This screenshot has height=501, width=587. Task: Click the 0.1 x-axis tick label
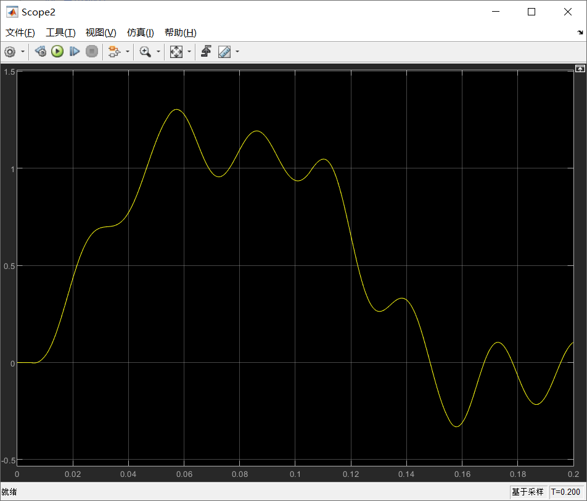point(295,474)
